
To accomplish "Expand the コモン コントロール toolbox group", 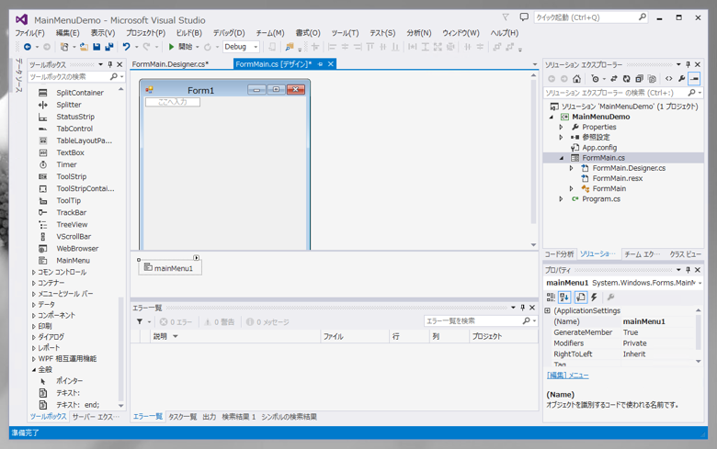I will (34, 272).
